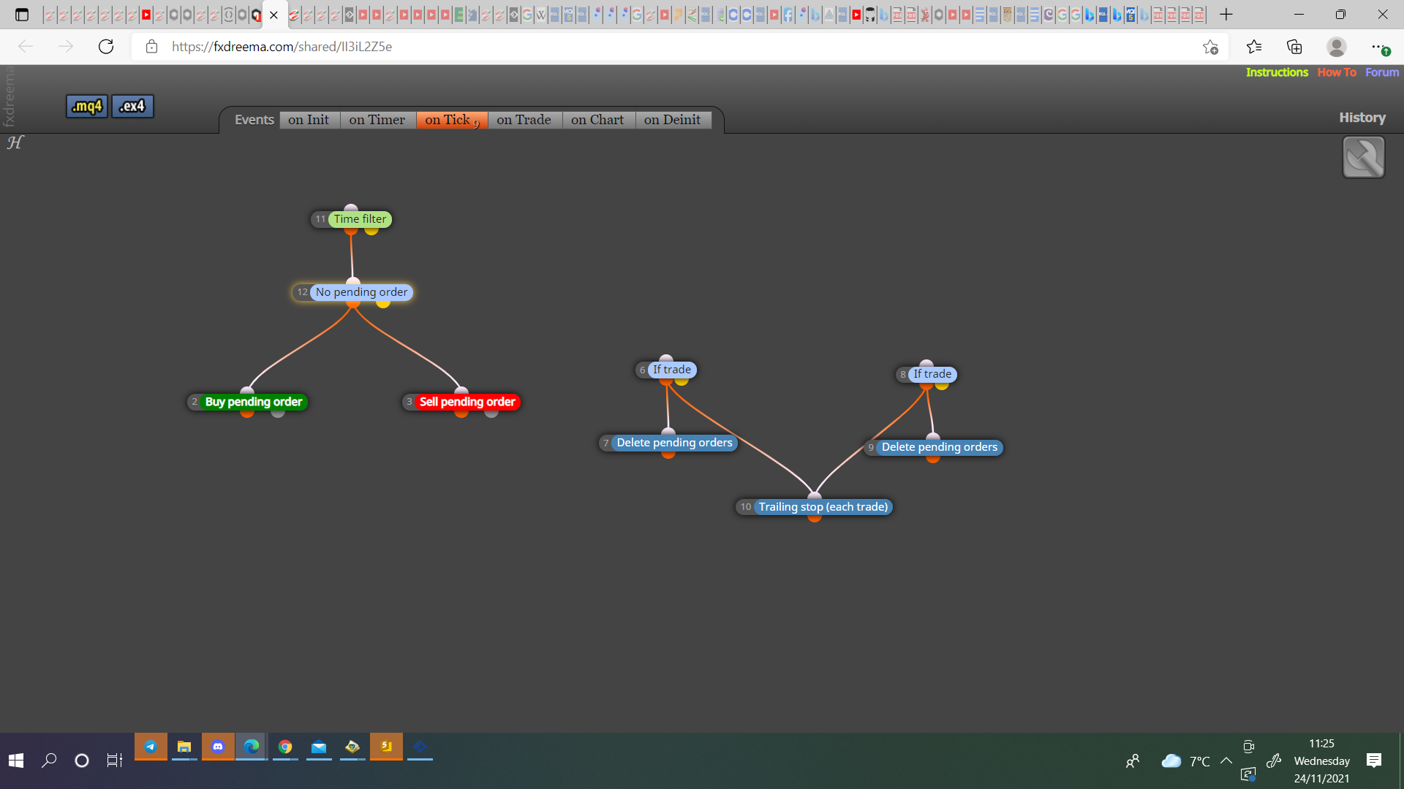This screenshot has width=1404, height=789.
Task: Open the History panel
Action: 1362,118
